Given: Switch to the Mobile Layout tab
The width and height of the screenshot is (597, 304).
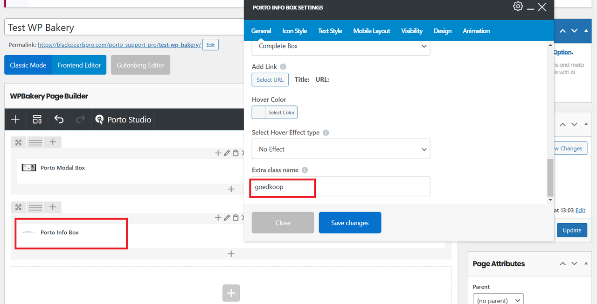Looking at the screenshot, I should coord(372,31).
